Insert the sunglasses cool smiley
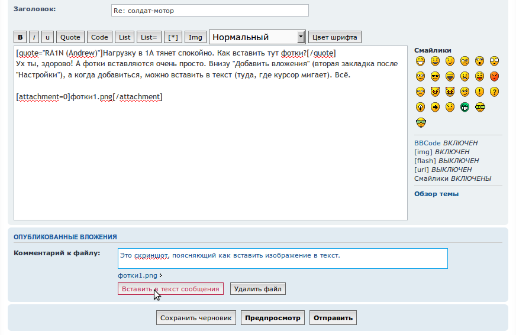Viewport: 516px width, 335px height. [435, 76]
